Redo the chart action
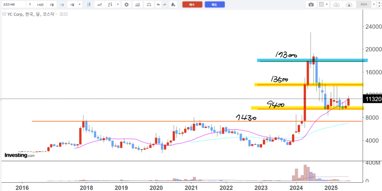The height and width of the screenshot is (191, 382). (x=165, y=5)
